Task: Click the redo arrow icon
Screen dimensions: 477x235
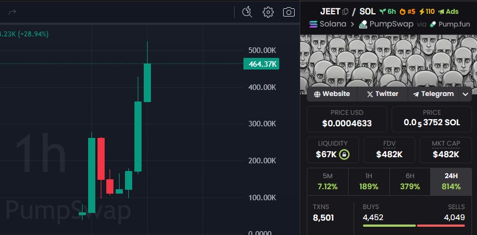Action: pos(13,12)
